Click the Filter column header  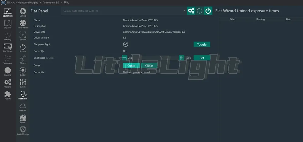click(233, 19)
